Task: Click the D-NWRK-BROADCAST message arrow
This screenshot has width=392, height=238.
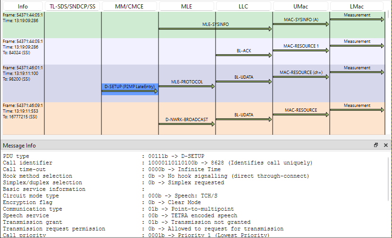Action: click(187, 123)
